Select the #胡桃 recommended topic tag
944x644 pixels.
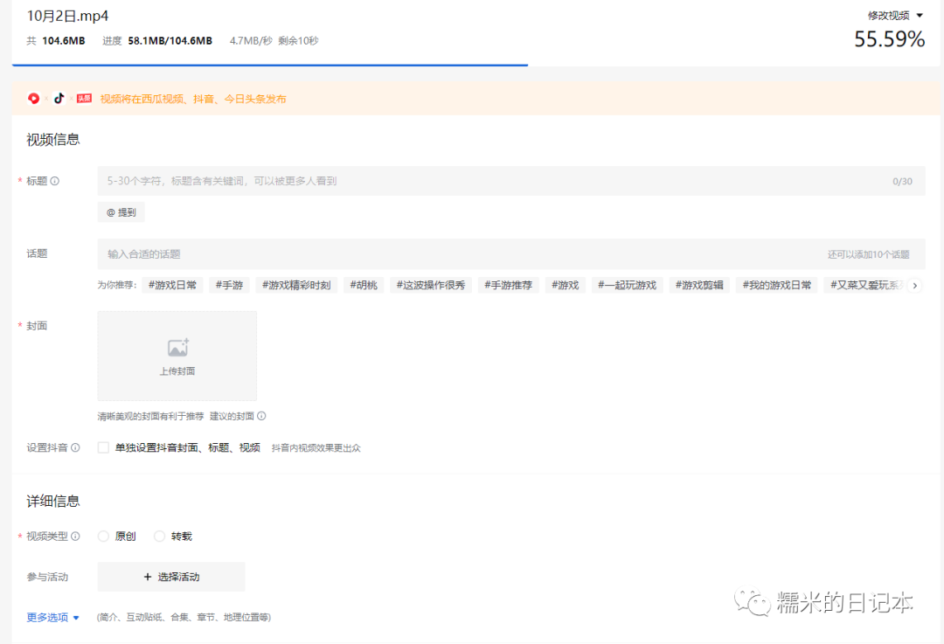[x=363, y=285]
